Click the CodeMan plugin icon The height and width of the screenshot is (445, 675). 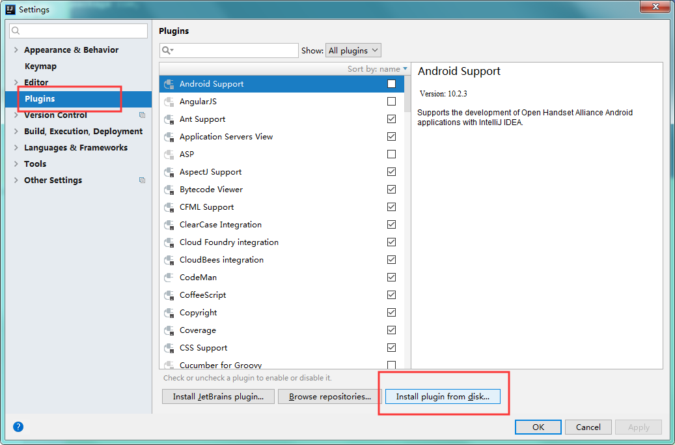point(169,278)
